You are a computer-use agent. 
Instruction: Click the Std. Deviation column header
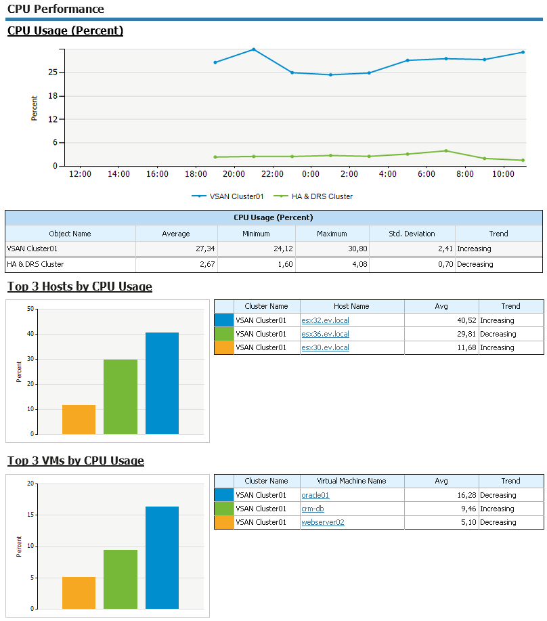(x=412, y=234)
